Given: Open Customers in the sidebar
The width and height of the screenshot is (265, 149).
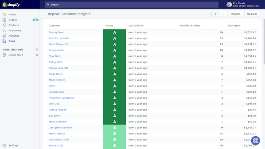Looking at the screenshot, I should (15, 31).
